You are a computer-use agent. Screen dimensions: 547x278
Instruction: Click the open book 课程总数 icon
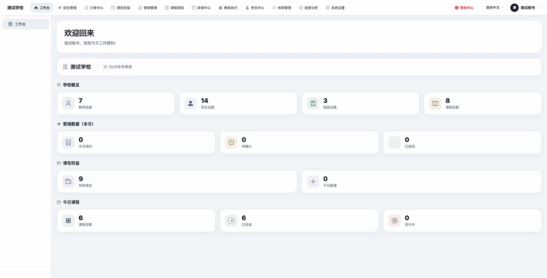point(435,103)
